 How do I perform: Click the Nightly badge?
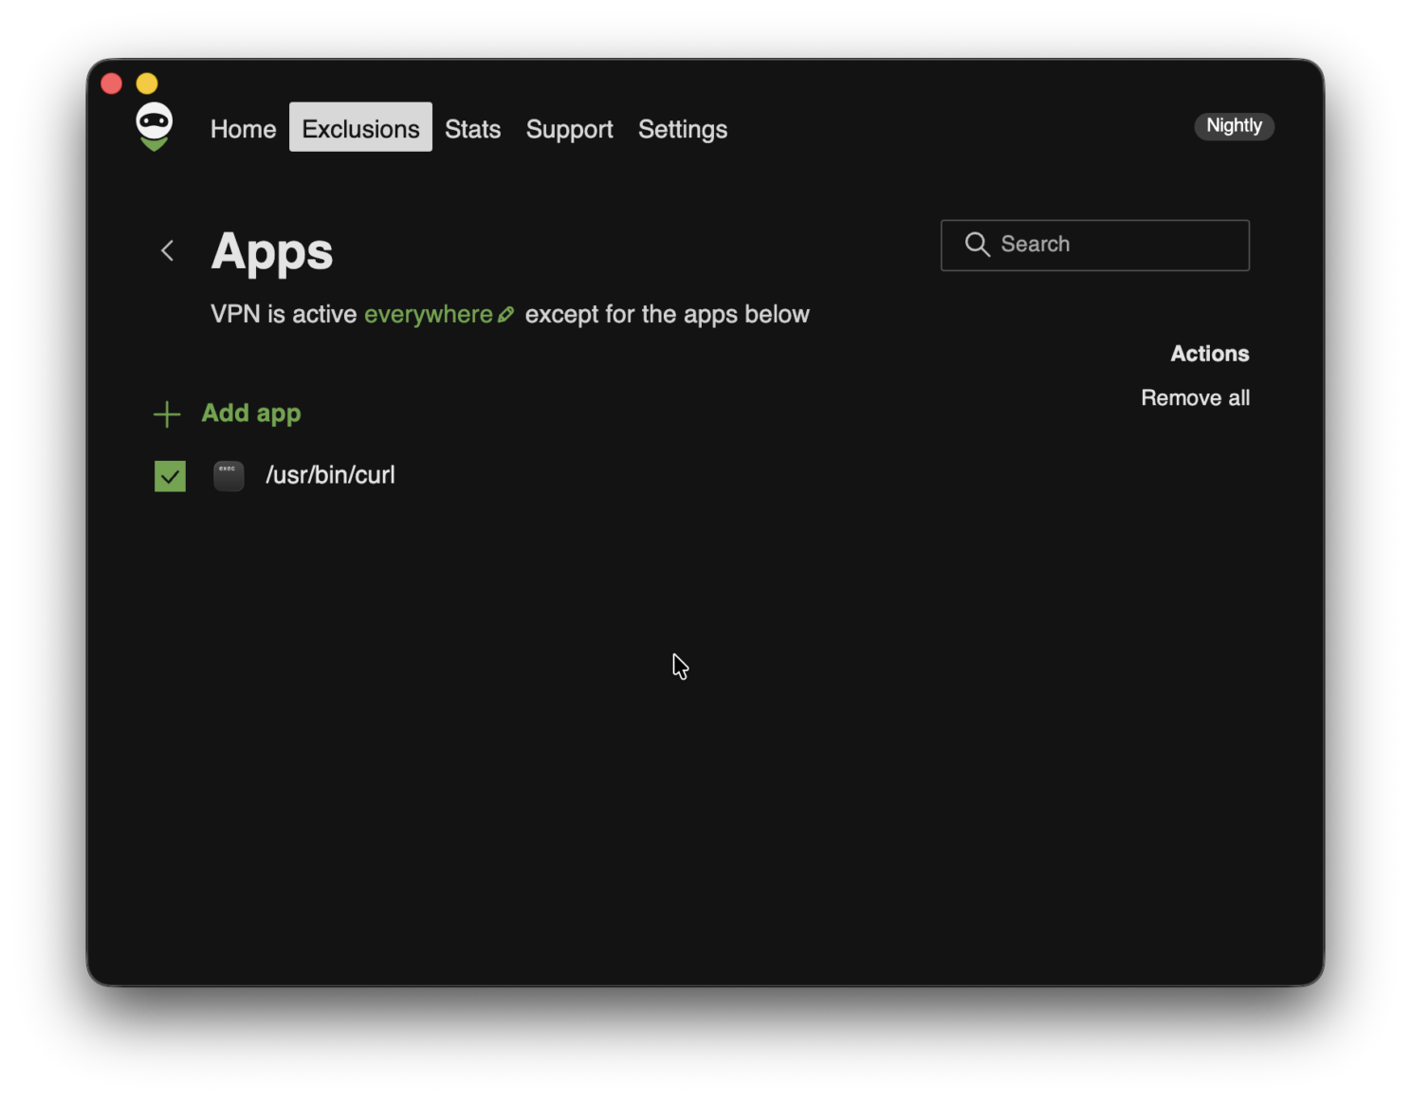pos(1234,126)
